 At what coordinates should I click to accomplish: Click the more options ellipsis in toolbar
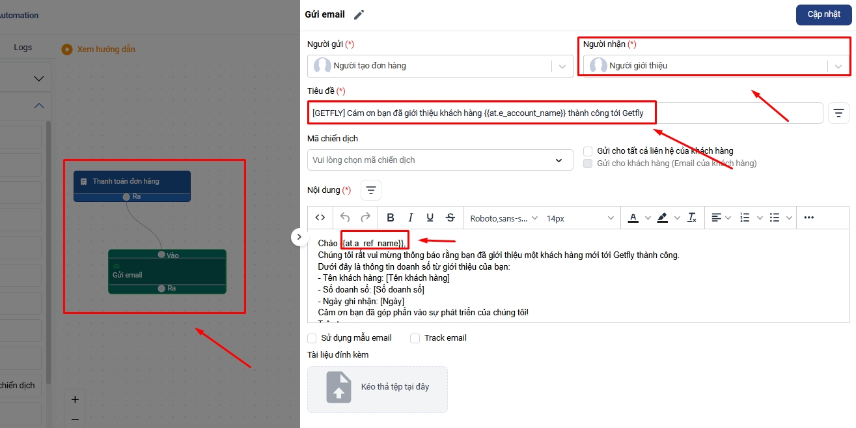pyautogui.click(x=809, y=218)
